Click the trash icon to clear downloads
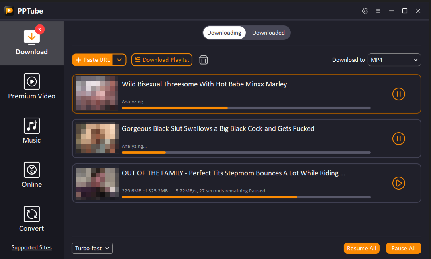 203,59
